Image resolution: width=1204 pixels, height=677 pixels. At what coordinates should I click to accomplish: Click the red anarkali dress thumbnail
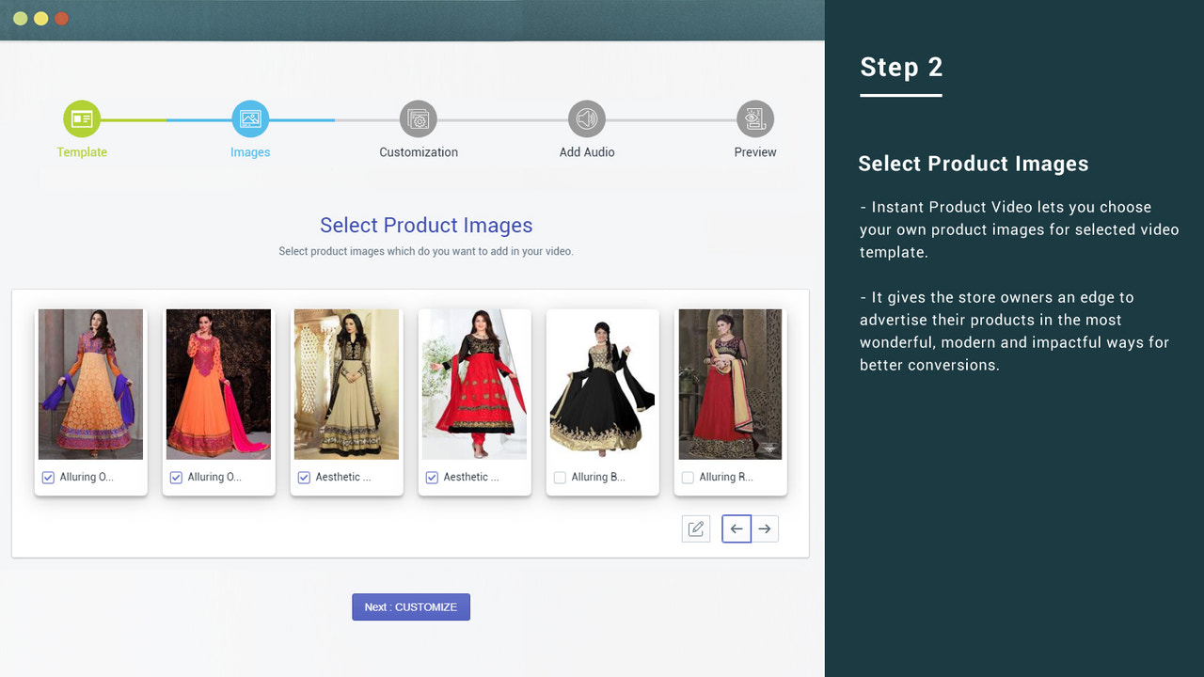coord(475,384)
